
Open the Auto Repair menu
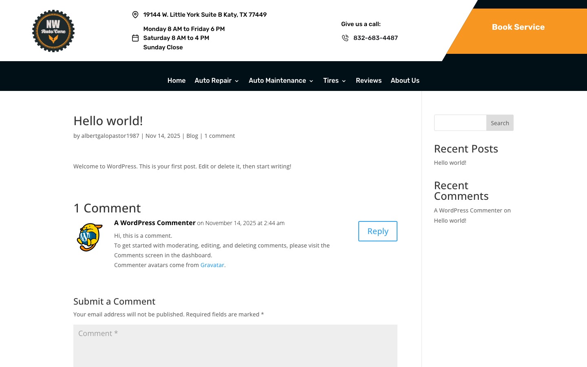coord(213,81)
